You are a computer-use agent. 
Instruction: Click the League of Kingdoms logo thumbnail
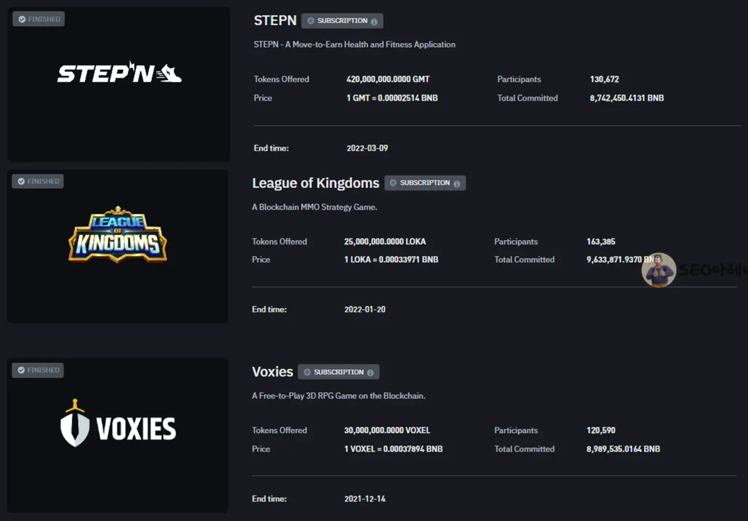click(117, 246)
